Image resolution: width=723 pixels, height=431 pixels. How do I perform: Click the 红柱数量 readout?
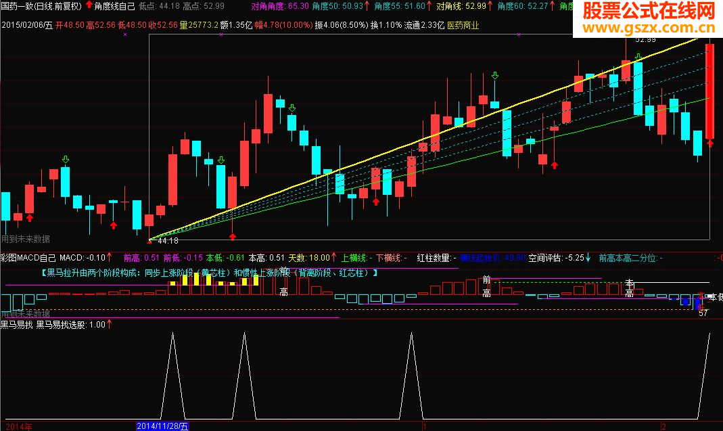tap(436, 258)
